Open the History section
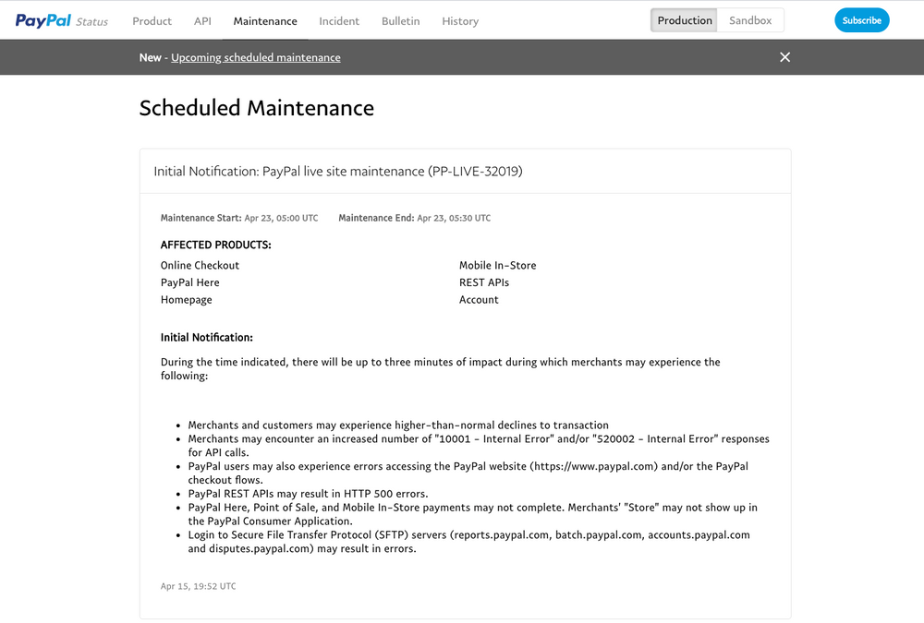Image resolution: width=924 pixels, height=623 pixels. point(460,20)
